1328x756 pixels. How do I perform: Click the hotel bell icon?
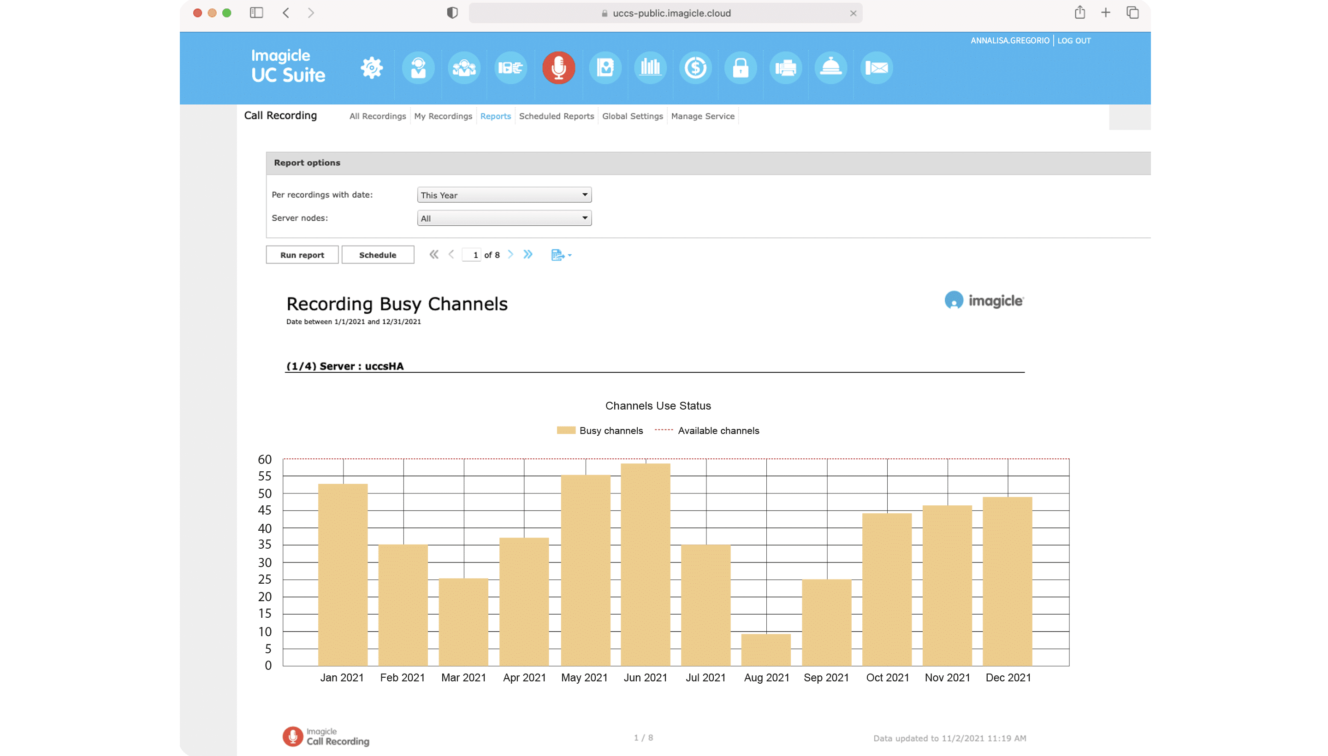click(x=831, y=68)
